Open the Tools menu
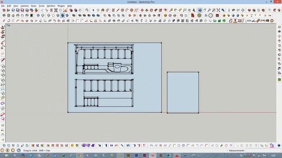The image size is (282, 158). pyautogui.click(x=41, y=6)
